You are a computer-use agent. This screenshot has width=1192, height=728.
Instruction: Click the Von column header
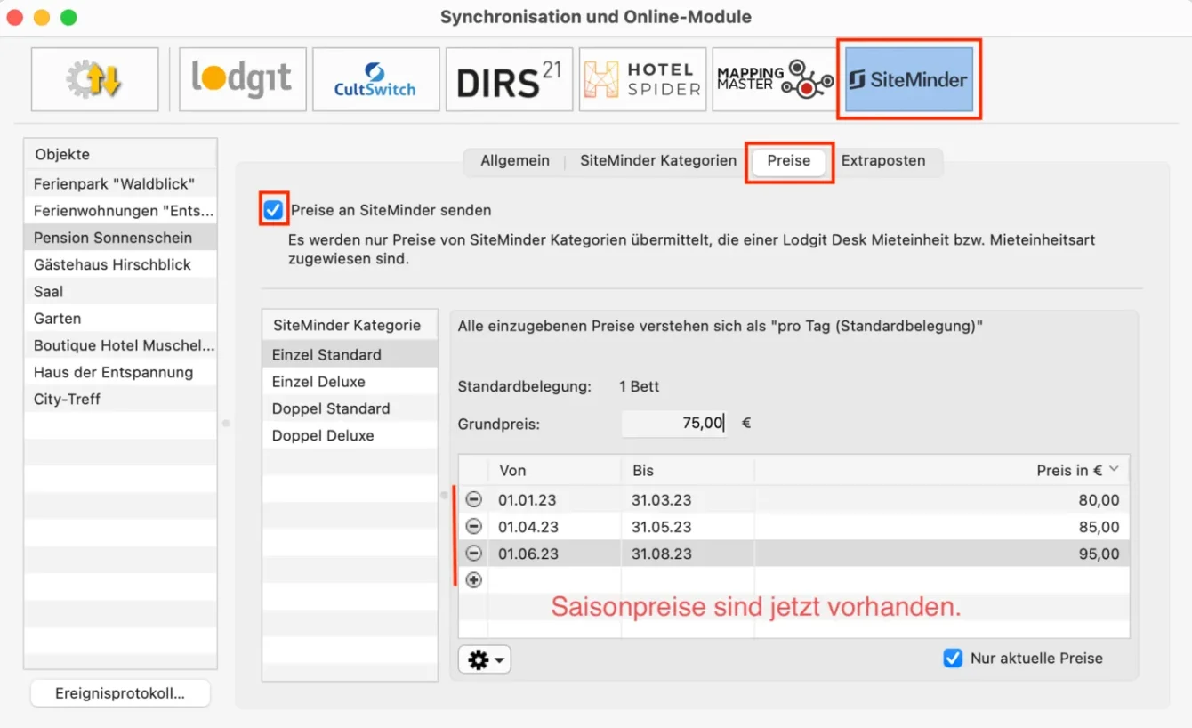(x=554, y=470)
